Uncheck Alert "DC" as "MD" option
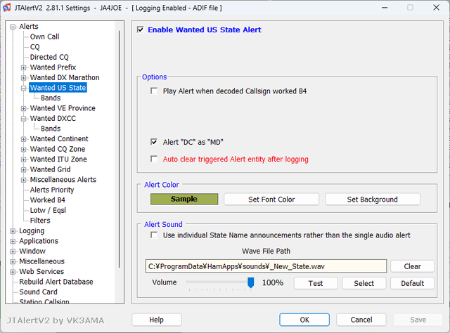450x333 pixels. click(x=154, y=142)
